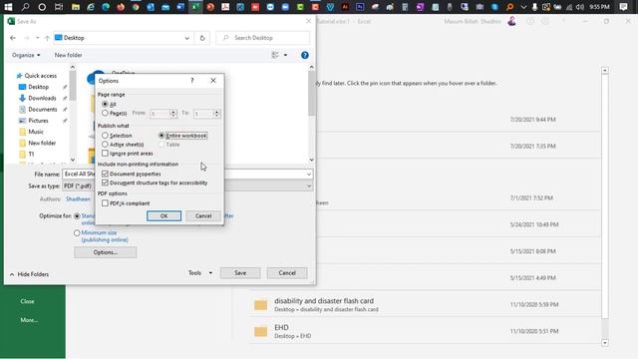The height and width of the screenshot is (359, 638).
Task: Select Downloads in navigation pane
Action: coord(42,98)
